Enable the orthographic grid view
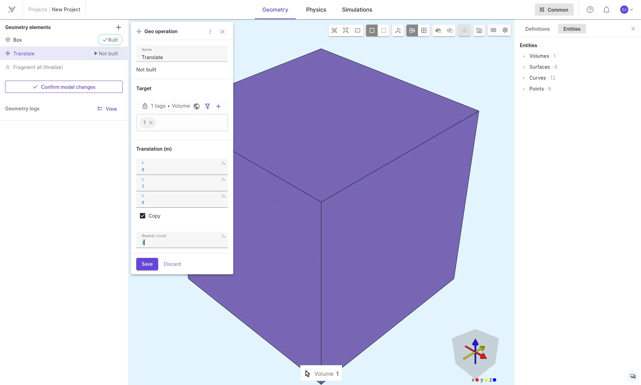 pos(424,30)
